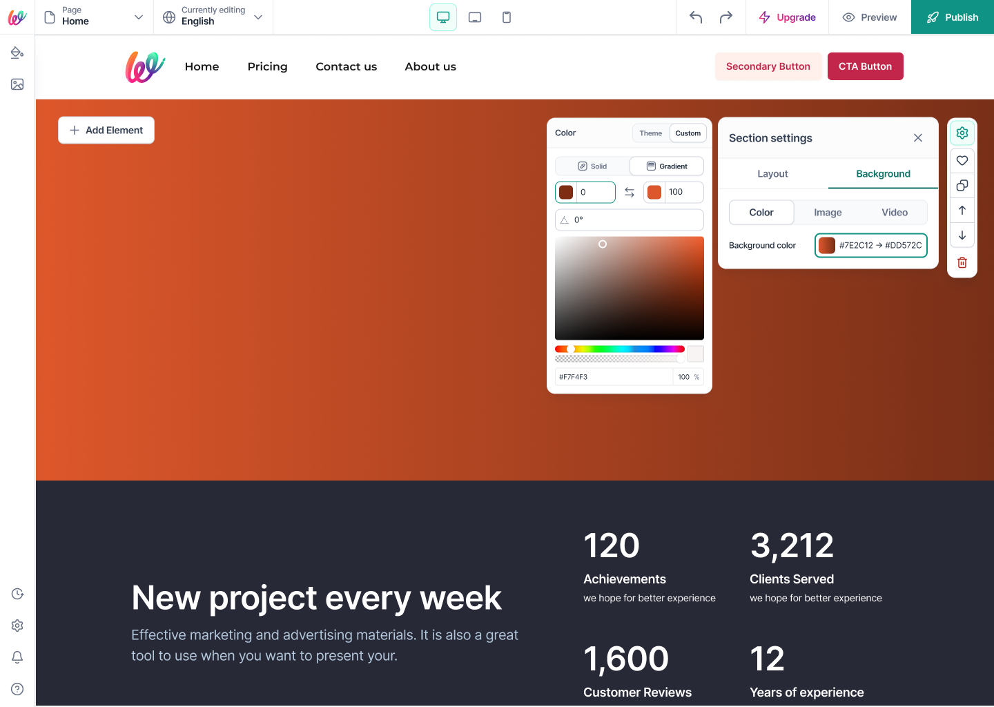The image size is (994, 707).
Task: Go to About us nav item
Action: (x=430, y=66)
